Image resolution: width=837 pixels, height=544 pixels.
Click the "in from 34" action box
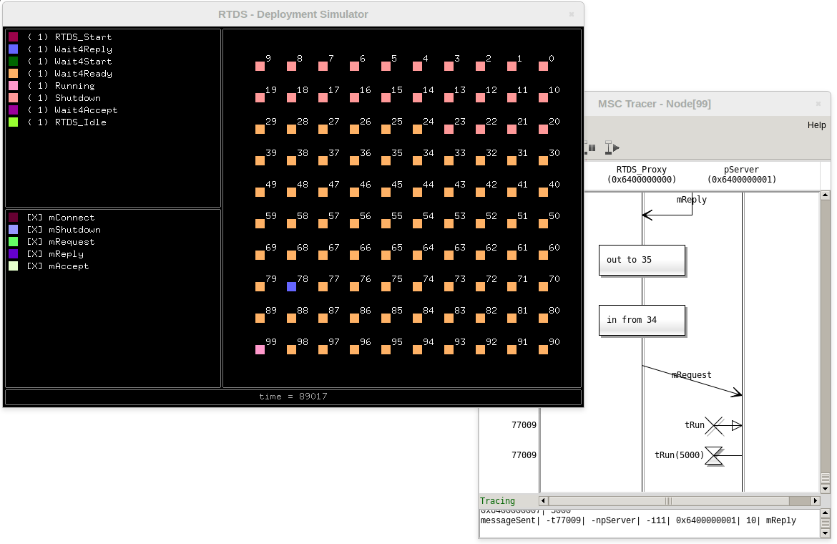[x=642, y=320]
